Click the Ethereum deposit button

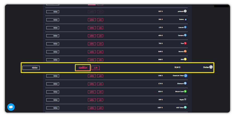pyautogui.click(x=100, y=84)
